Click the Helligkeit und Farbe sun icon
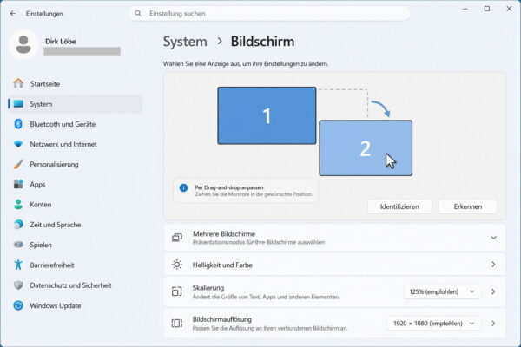 (177, 265)
